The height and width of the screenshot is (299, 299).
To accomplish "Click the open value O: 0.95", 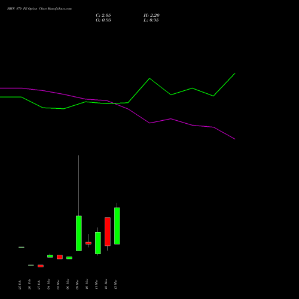I will coord(103,20).
